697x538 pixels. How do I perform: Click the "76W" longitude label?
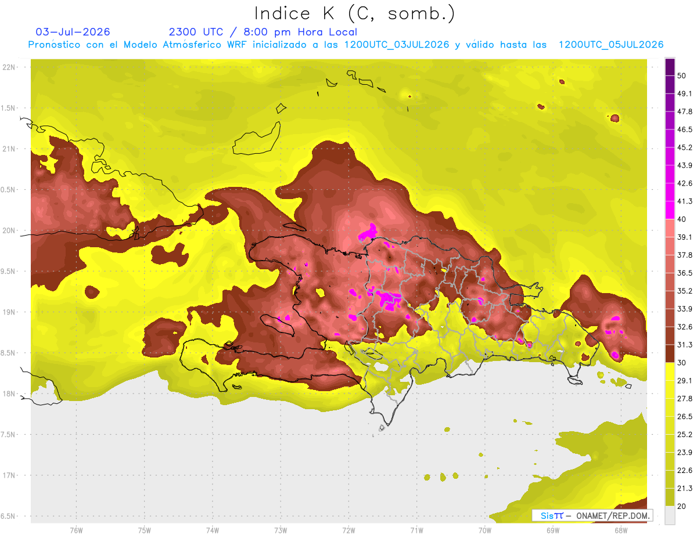[76, 530]
